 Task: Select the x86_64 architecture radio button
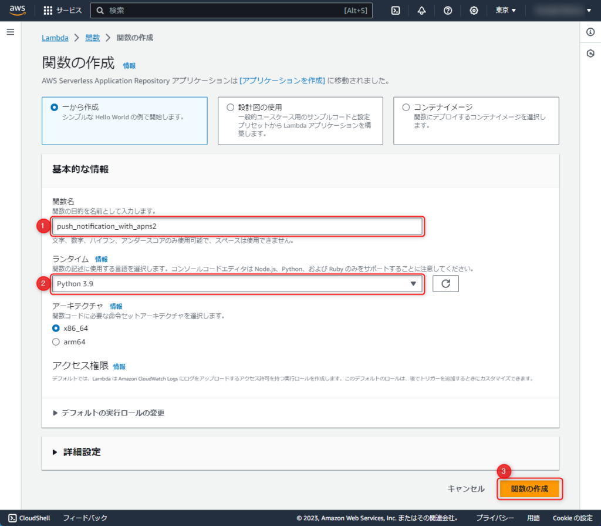click(56, 329)
